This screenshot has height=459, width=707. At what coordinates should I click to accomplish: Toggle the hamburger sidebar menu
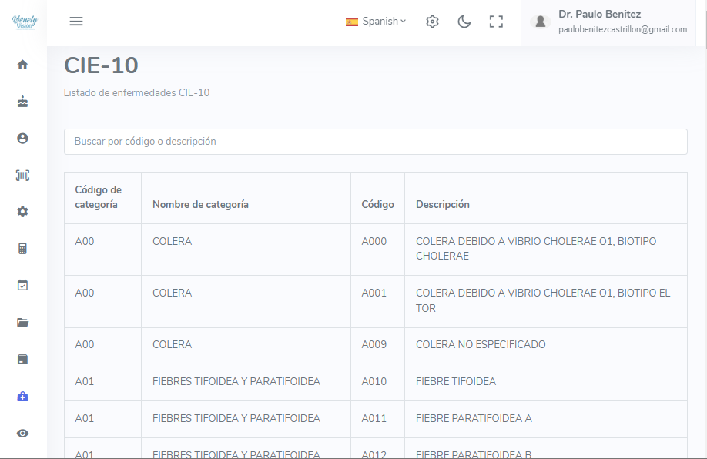76,22
